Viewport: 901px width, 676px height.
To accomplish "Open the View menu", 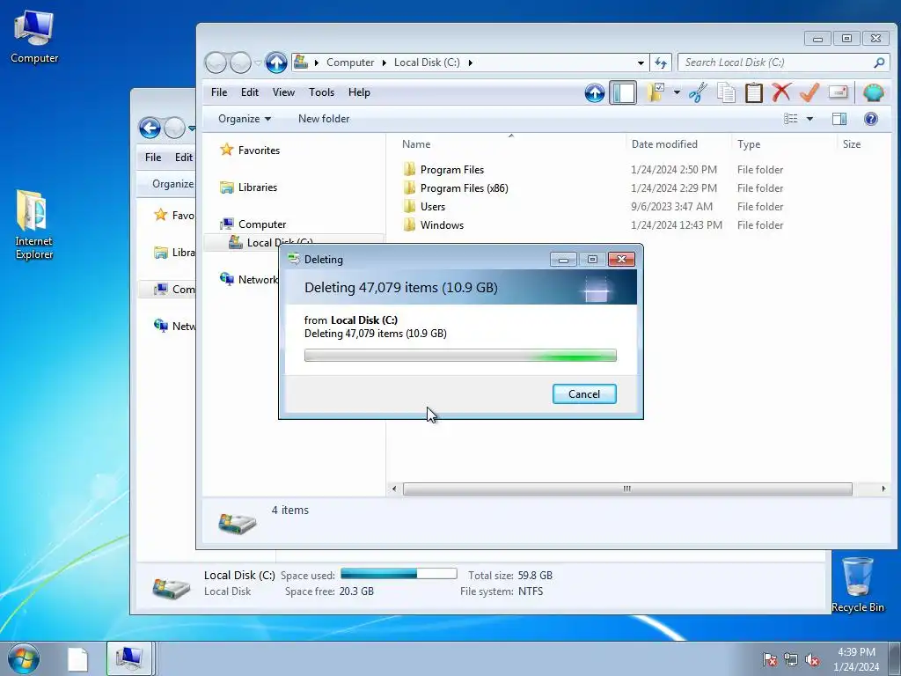I will tap(283, 92).
